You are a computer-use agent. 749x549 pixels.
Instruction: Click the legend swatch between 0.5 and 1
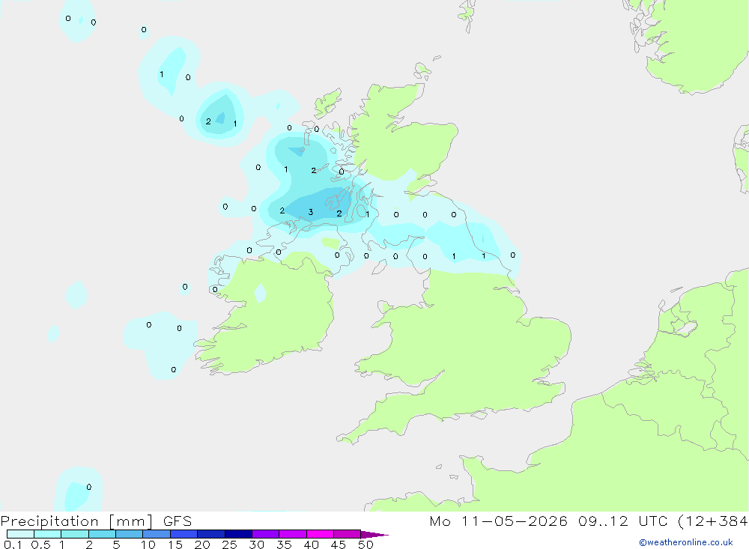[x=48, y=534]
